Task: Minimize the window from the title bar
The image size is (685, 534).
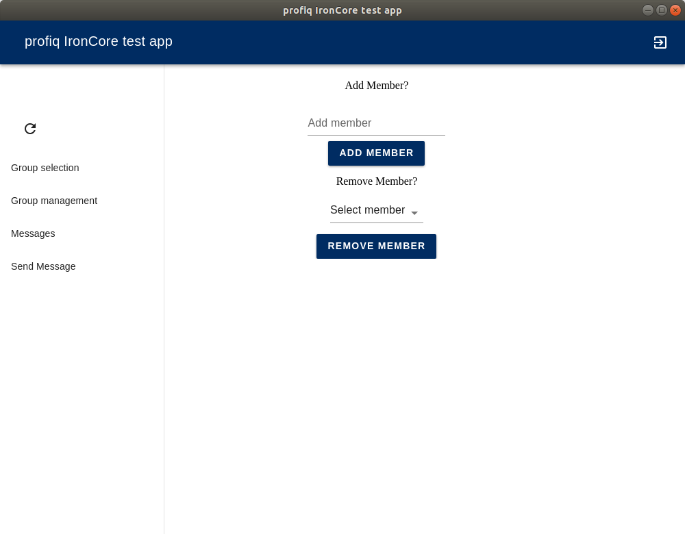Action: (x=648, y=10)
